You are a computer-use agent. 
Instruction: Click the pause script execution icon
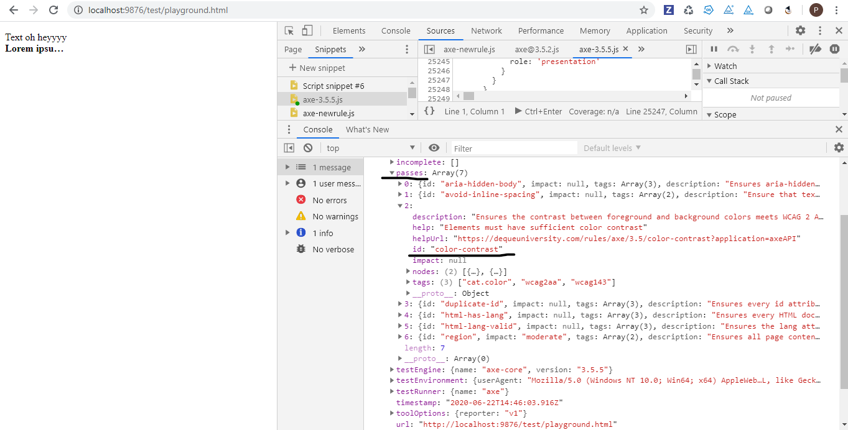(712, 48)
